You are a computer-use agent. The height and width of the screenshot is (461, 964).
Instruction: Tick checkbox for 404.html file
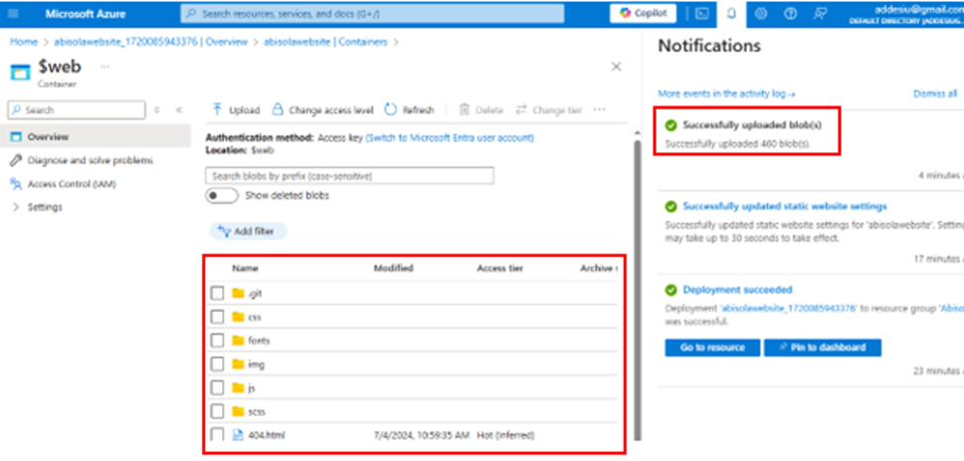[217, 434]
